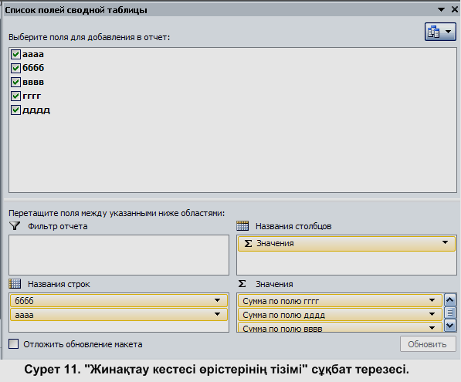Click the report filter funnel icon

pyautogui.click(x=15, y=225)
